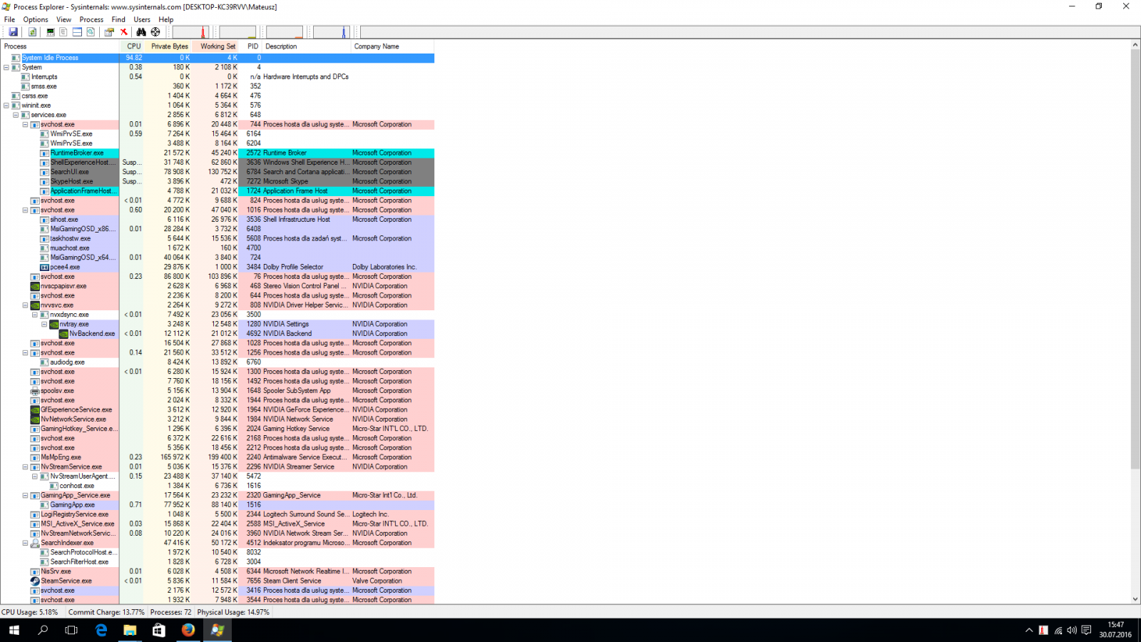
Task: Collapse the NvStreamService.exe tree node
Action: (x=25, y=467)
